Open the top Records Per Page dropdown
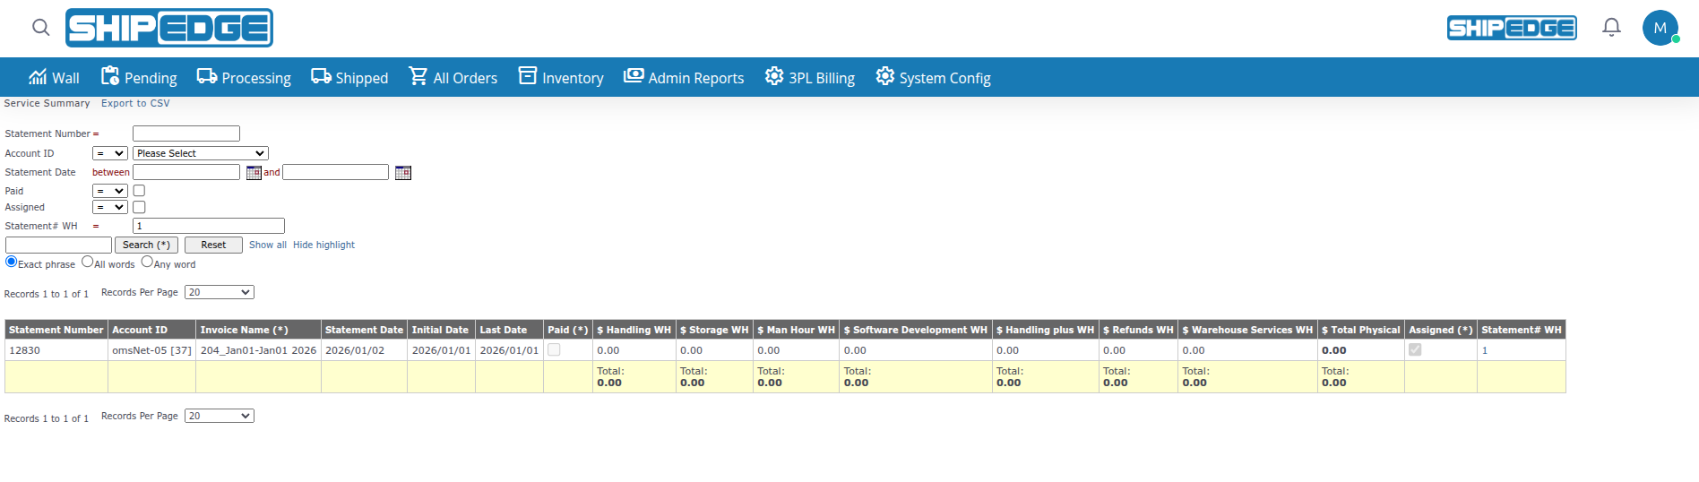Image resolution: width=1699 pixels, height=482 pixels. pyautogui.click(x=220, y=292)
